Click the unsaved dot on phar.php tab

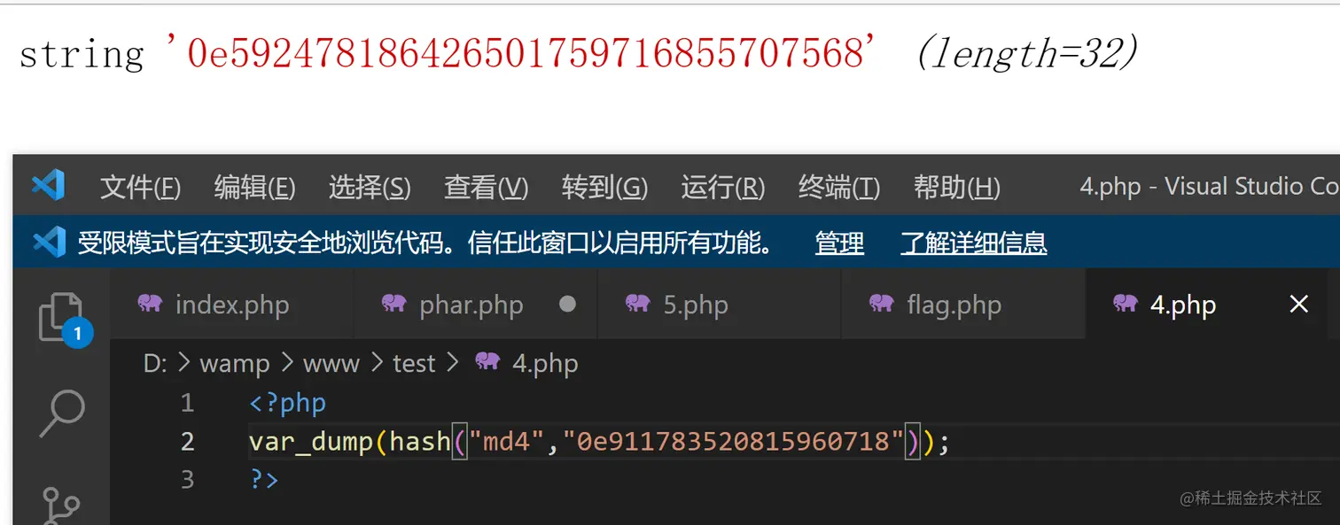[568, 304]
